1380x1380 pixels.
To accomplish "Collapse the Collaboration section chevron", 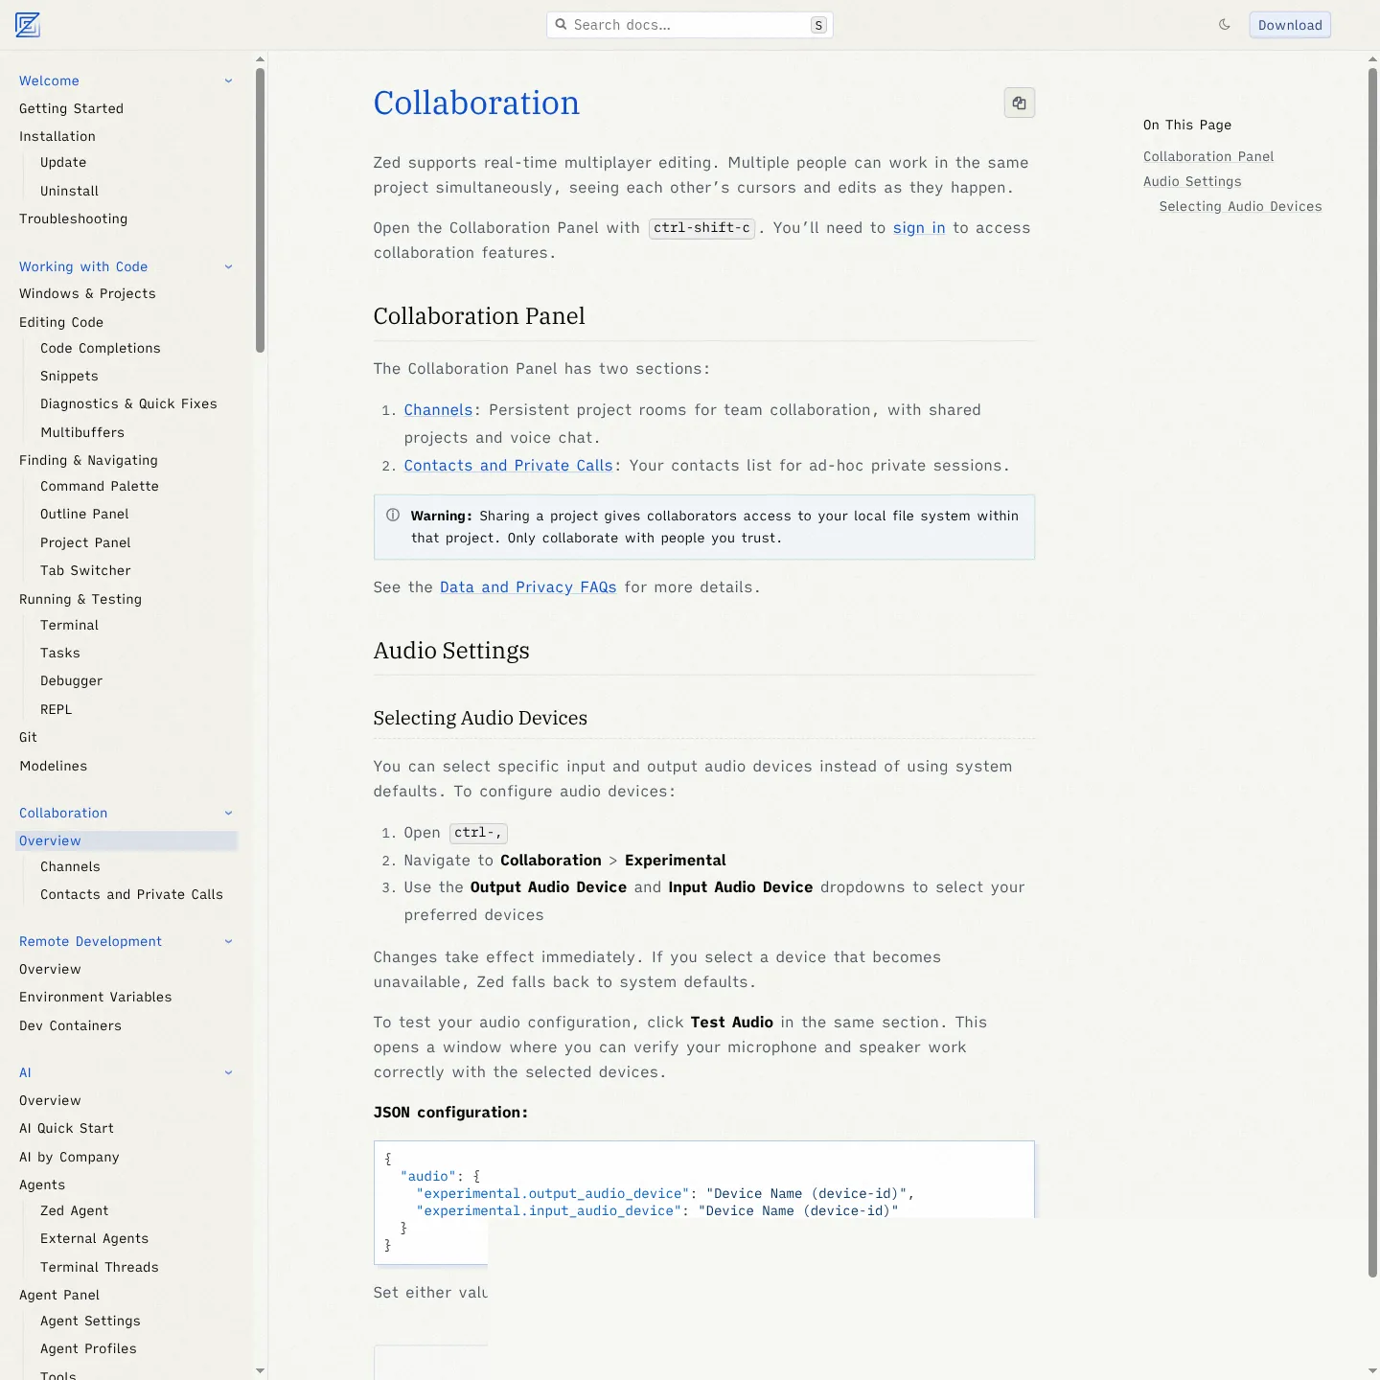I will 228,813.
